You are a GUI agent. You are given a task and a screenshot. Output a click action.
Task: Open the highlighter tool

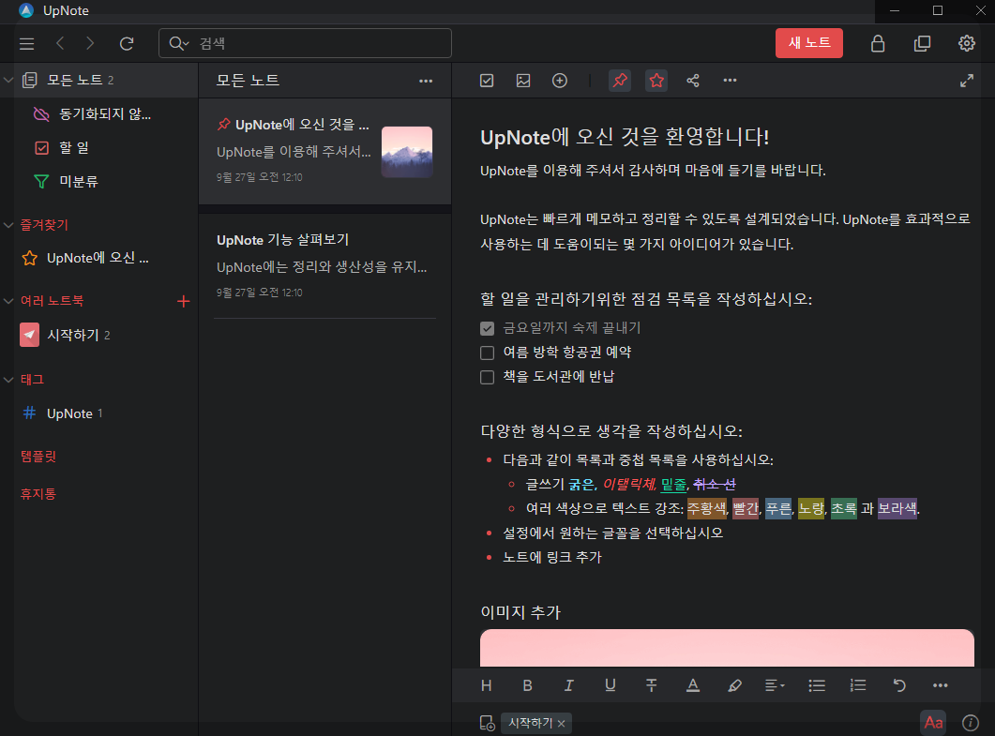pyautogui.click(x=735, y=685)
